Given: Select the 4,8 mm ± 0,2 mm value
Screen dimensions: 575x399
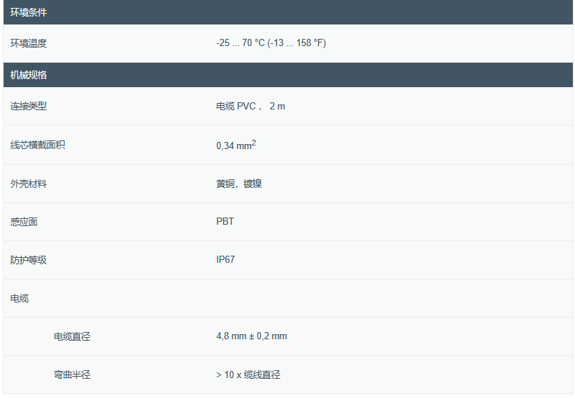Looking at the screenshot, I should [x=251, y=336].
